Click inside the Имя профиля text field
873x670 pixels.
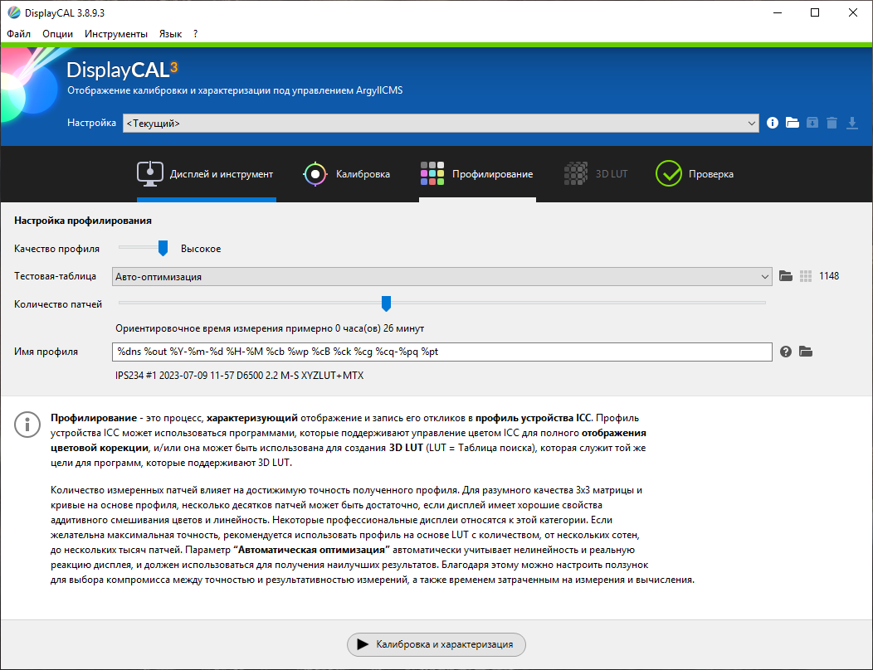coord(442,352)
